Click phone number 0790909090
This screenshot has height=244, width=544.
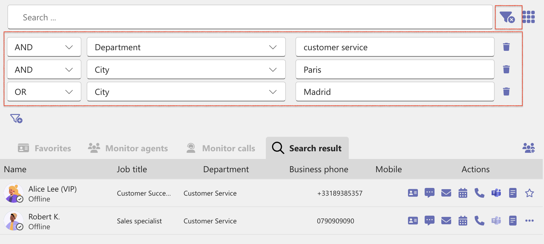tap(336, 221)
